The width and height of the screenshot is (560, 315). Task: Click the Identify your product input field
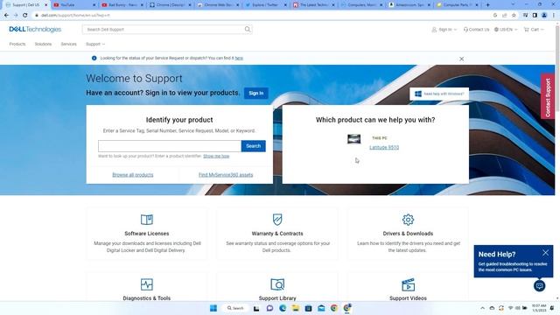[x=170, y=146]
